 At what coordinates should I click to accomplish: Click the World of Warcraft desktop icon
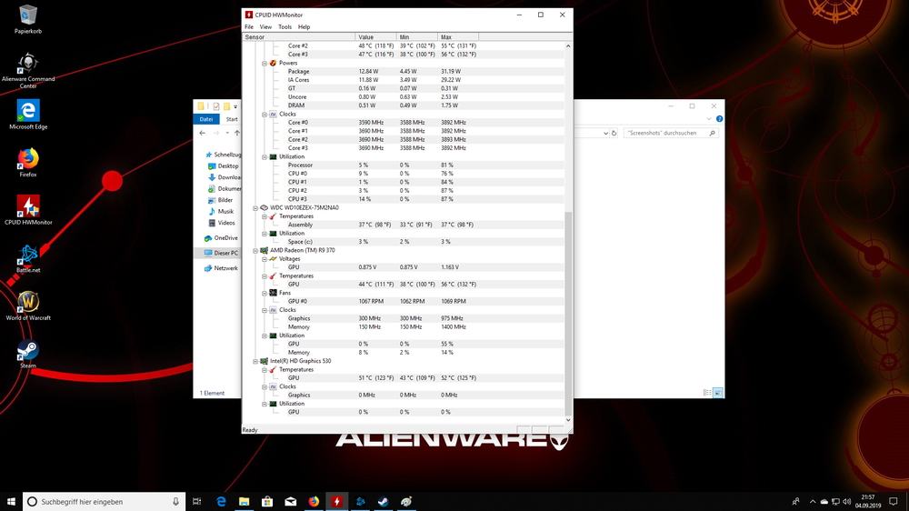click(28, 302)
